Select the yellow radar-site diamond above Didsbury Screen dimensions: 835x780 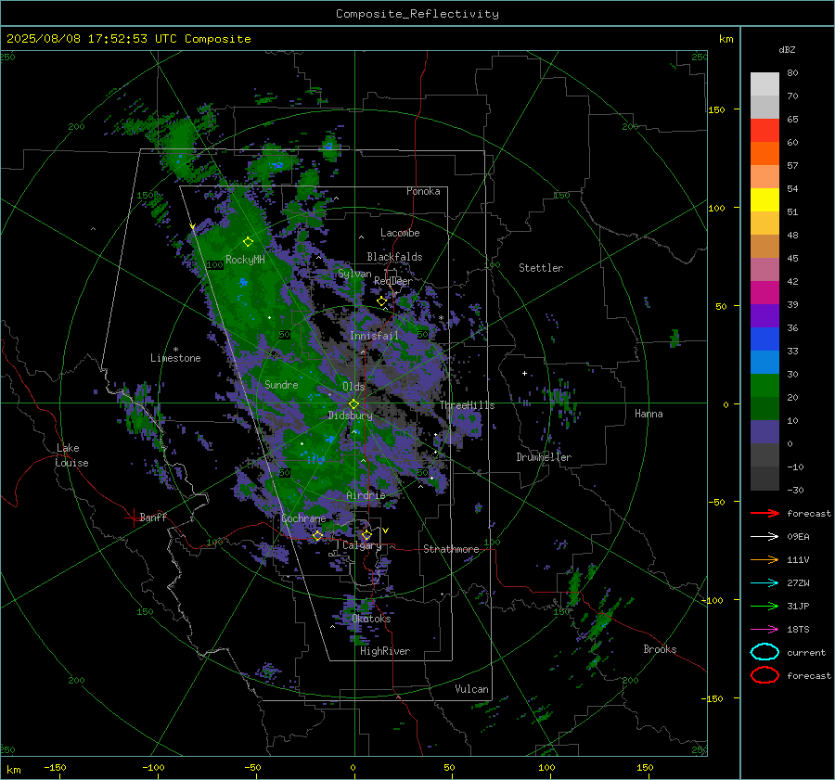pos(353,404)
